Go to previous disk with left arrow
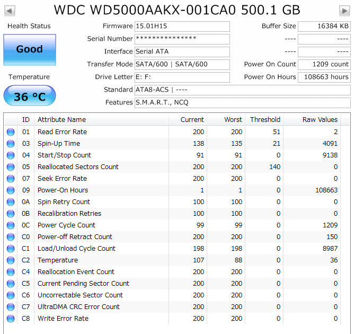 (10, 11)
